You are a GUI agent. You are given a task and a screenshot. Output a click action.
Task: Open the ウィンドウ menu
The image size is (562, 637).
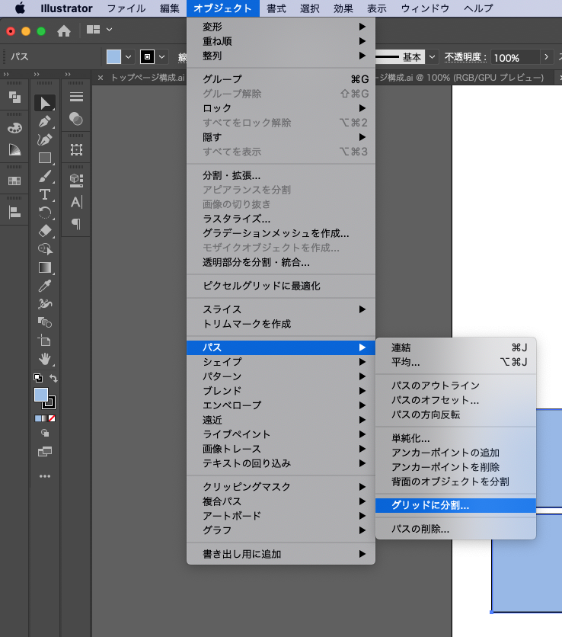[425, 8]
